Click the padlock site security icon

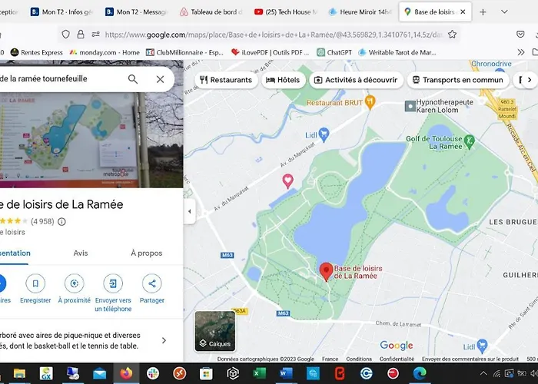pos(81,35)
